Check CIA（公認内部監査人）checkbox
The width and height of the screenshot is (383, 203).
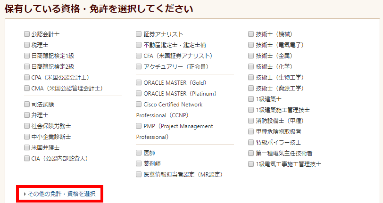pyautogui.click(x=27, y=158)
